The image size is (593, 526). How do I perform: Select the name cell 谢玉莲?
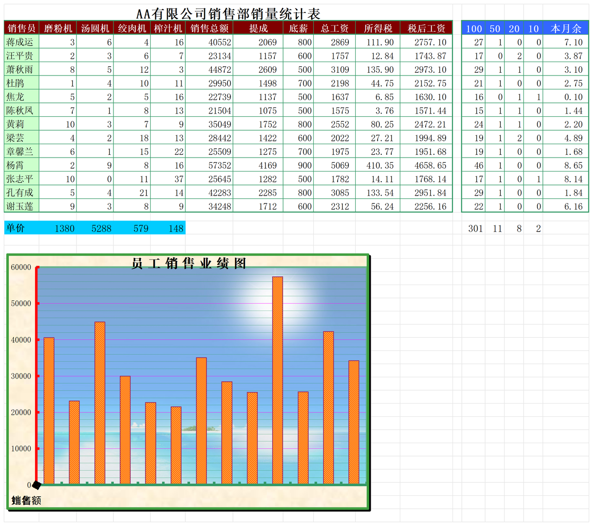(x=20, y=206)
